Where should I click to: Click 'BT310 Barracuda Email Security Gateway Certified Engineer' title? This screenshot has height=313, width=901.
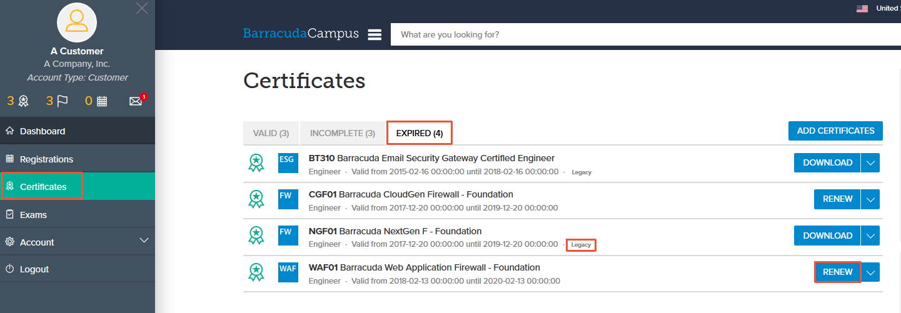pyautogui.click(x=431, y=158)
